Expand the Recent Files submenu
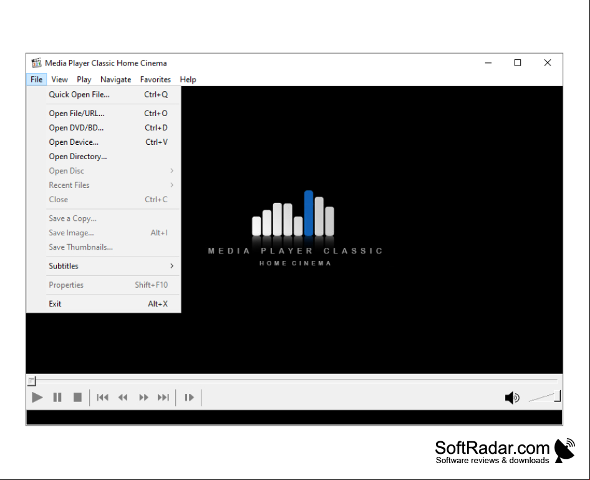 point(104,185)
